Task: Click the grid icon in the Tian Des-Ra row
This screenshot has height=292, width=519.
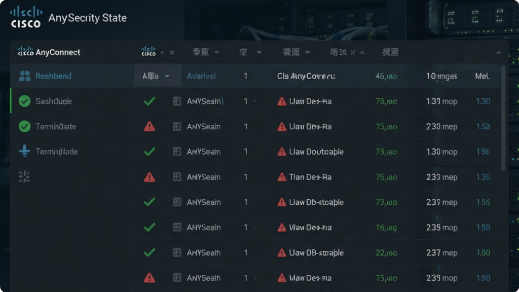Action: [x=177, y=177]
